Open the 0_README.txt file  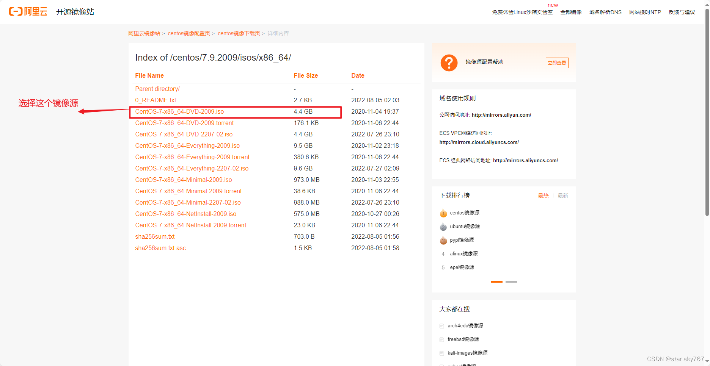pyautogui.click(x=156, y=100)
